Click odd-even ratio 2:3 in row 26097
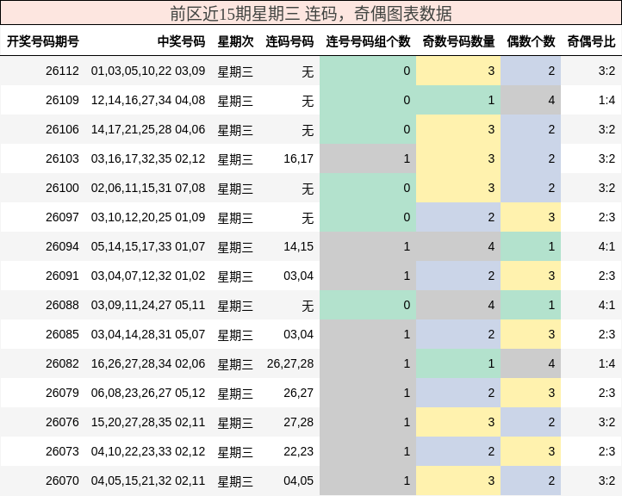 [607, 217]
